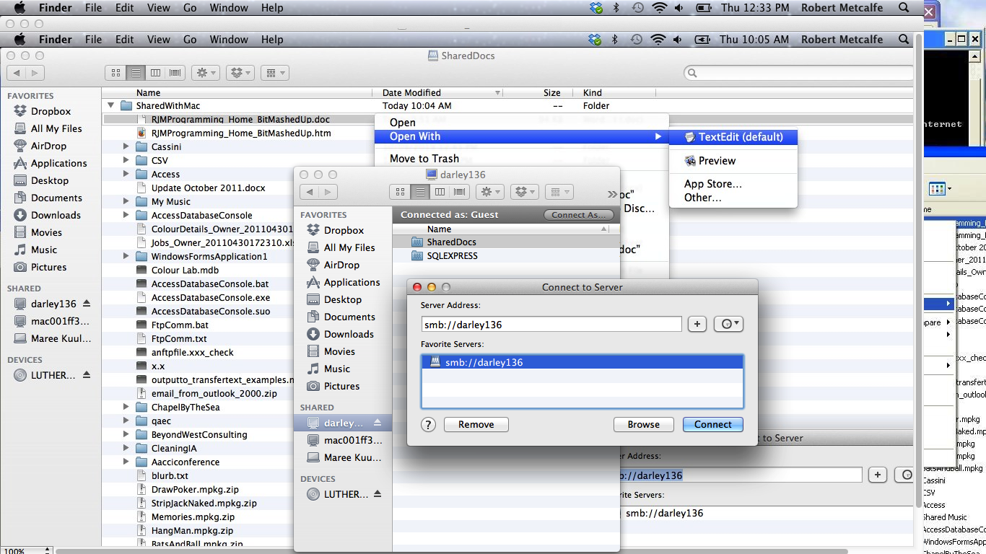This screenshot has width=986, height=554.
Task: Eject darley share in darley136 window sidebar
Action: point(378,423)
